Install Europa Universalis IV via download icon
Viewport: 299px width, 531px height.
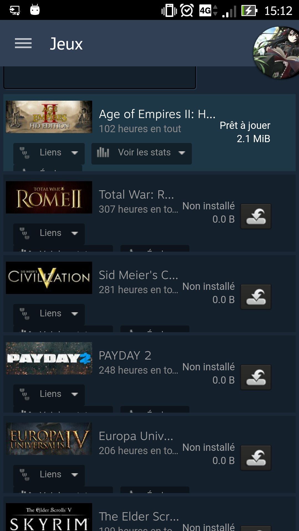256,458
